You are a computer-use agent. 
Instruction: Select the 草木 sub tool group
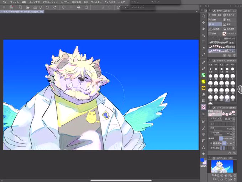click(x=229, y=24)
